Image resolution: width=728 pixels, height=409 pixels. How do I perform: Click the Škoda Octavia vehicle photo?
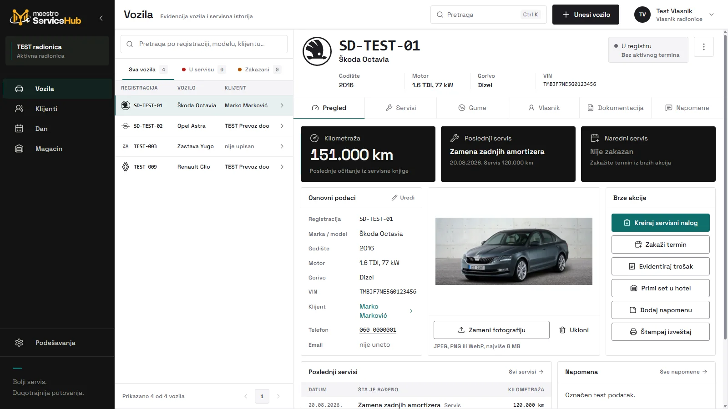tap(514, 251)
